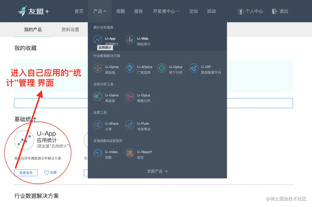Click the 我的收藏 heading
This screenshot has height=207, width=312.
(25, 48)
